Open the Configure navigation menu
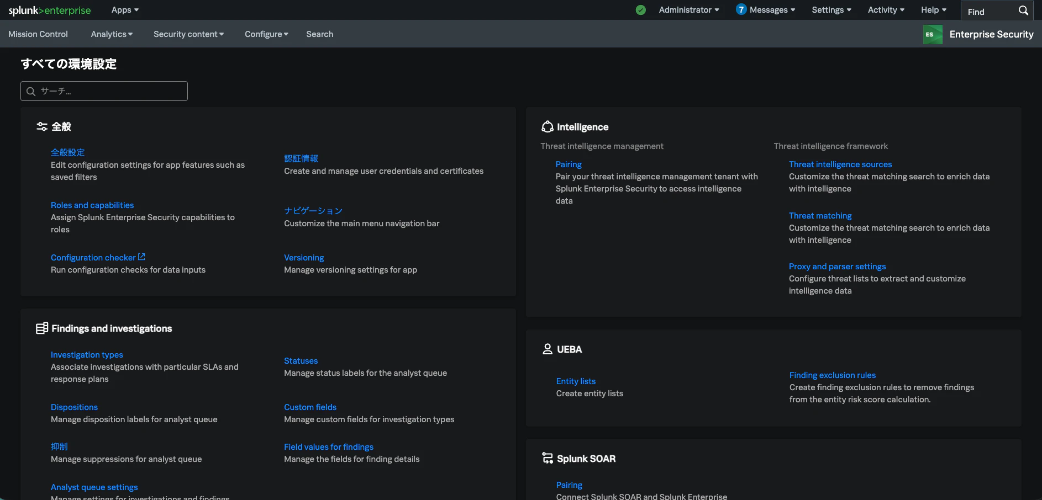Screen dimensions: 1042x500 [x=267, y=34]
